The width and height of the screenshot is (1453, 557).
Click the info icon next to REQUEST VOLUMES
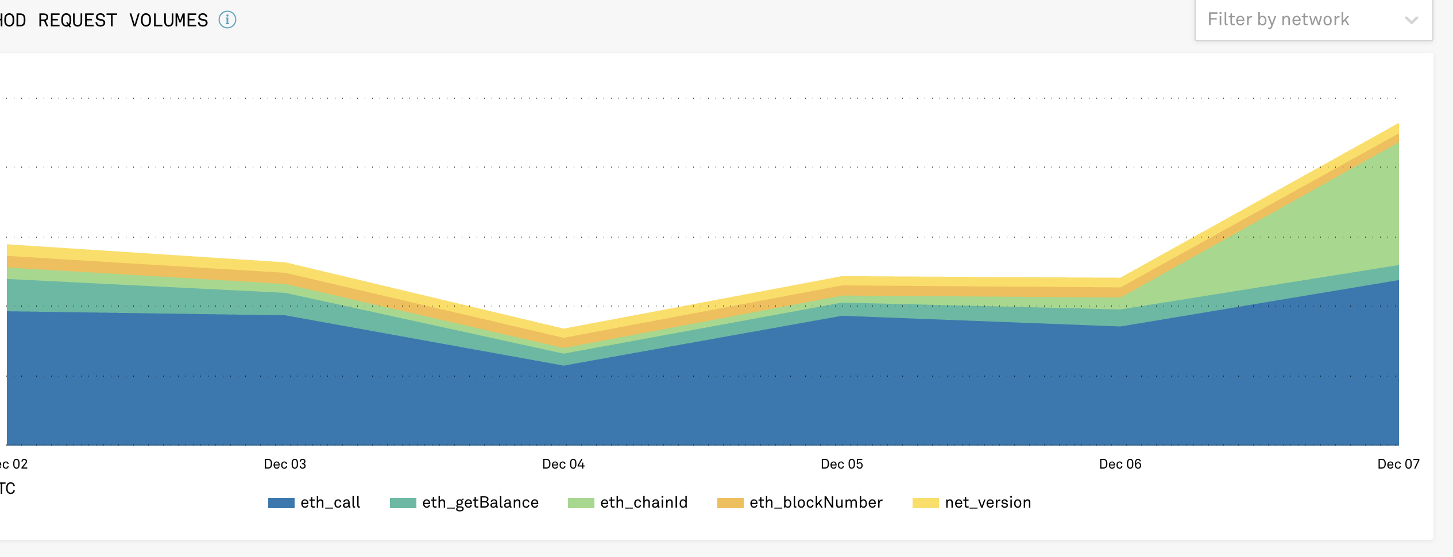point(227,20)
